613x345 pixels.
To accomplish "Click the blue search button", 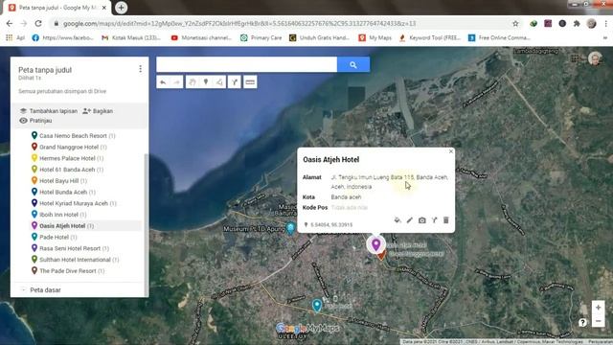I will coord(353,64).
